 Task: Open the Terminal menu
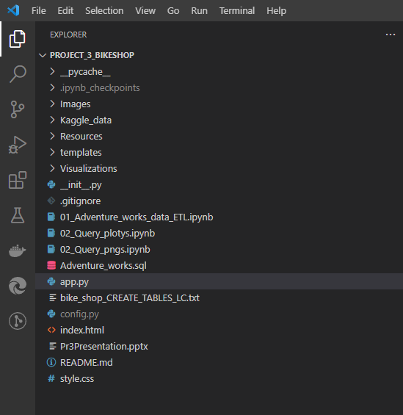[237, 11]
